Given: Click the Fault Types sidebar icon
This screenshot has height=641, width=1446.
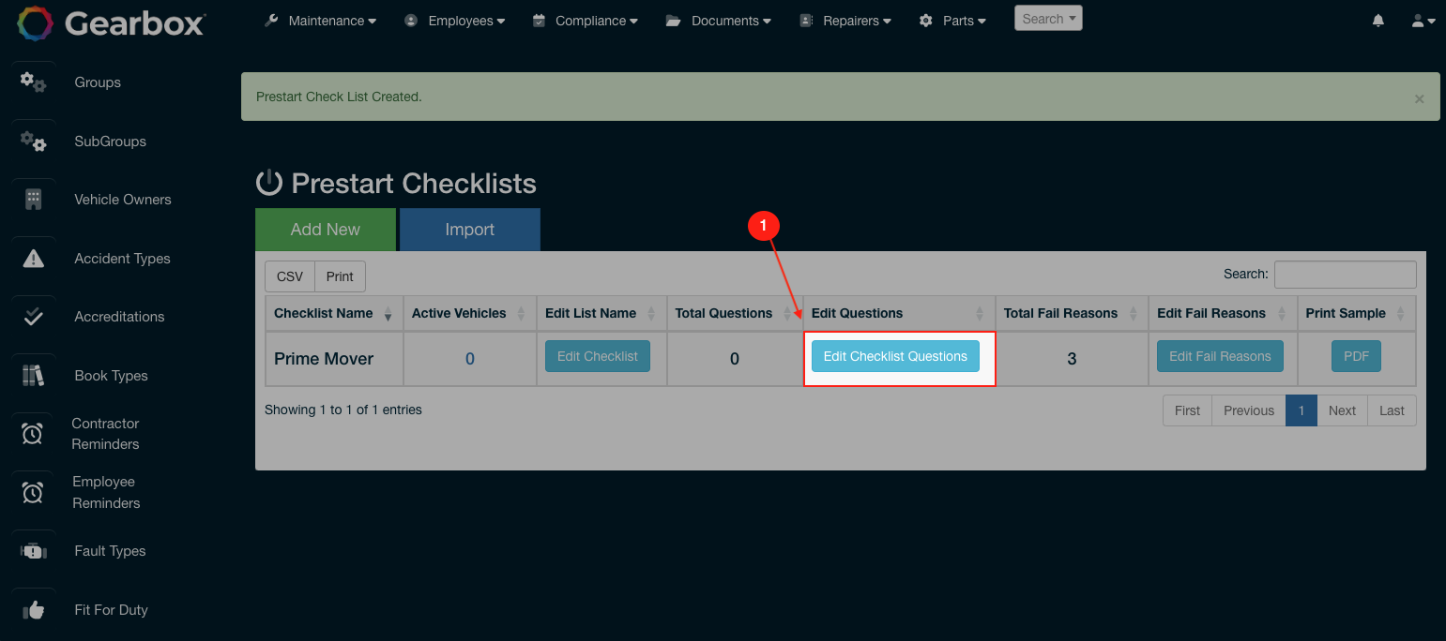Looking at the screenshot, I should click(33, 551).
